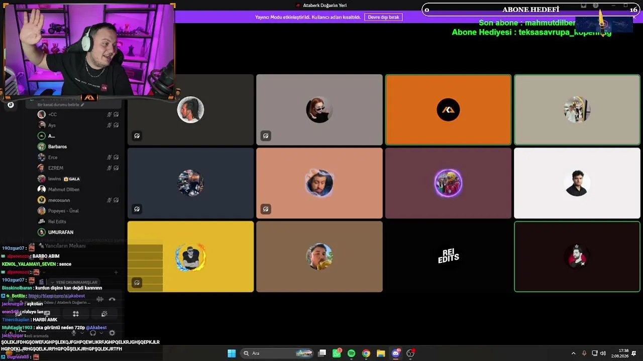643x361 pixels.
Task: Open the soundboard icon in voice panel
Action: pos(104,314)
